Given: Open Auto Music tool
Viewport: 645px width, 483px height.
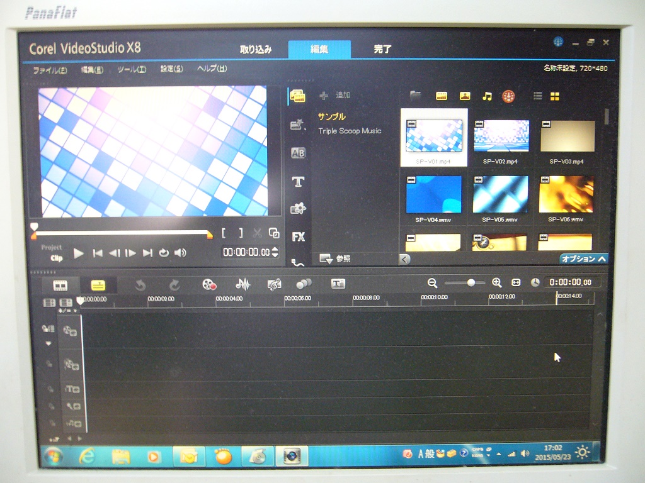Looking at the screenshot, I should tap(274, 284).
